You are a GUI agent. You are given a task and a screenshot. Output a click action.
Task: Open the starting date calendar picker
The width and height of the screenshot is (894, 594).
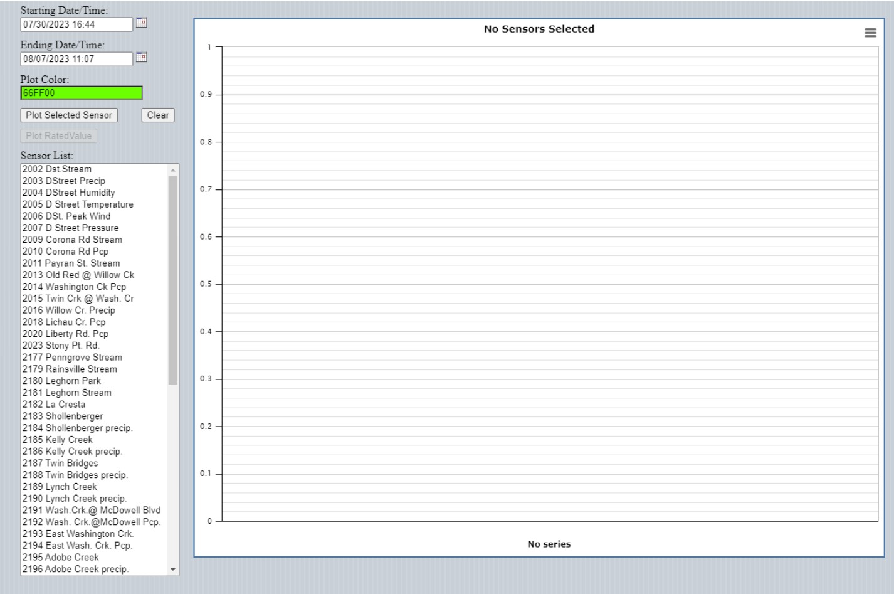click(x=142, y=23)
